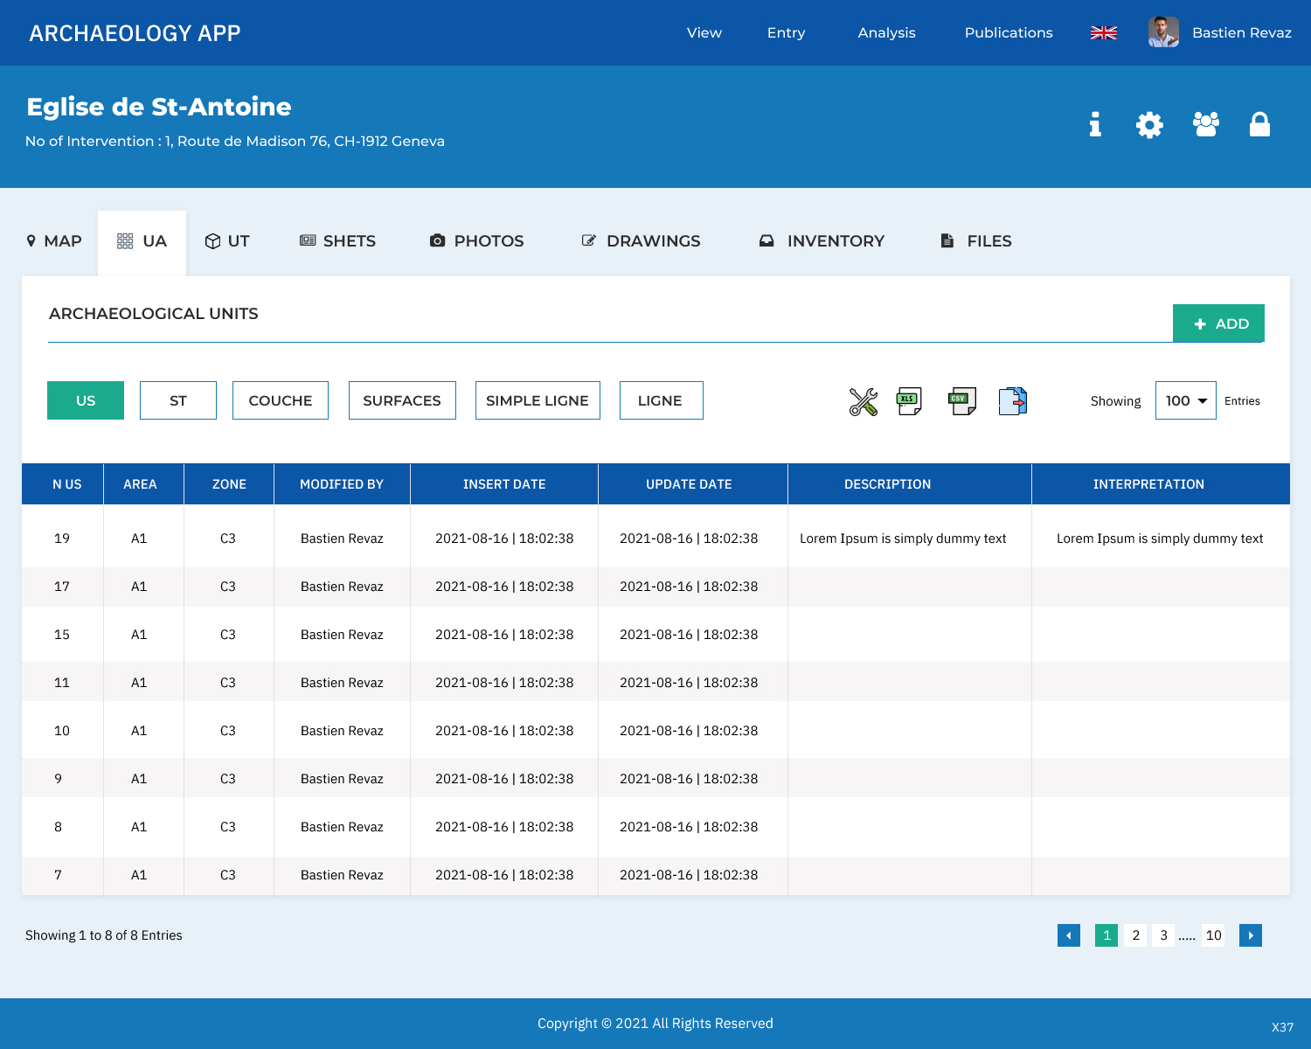Open the entries count dropdown showing 100
1311x1049 pixels.
1186,400
